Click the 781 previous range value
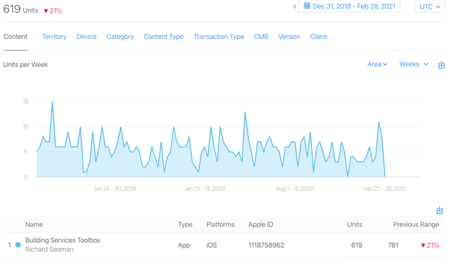 [393, 245]
